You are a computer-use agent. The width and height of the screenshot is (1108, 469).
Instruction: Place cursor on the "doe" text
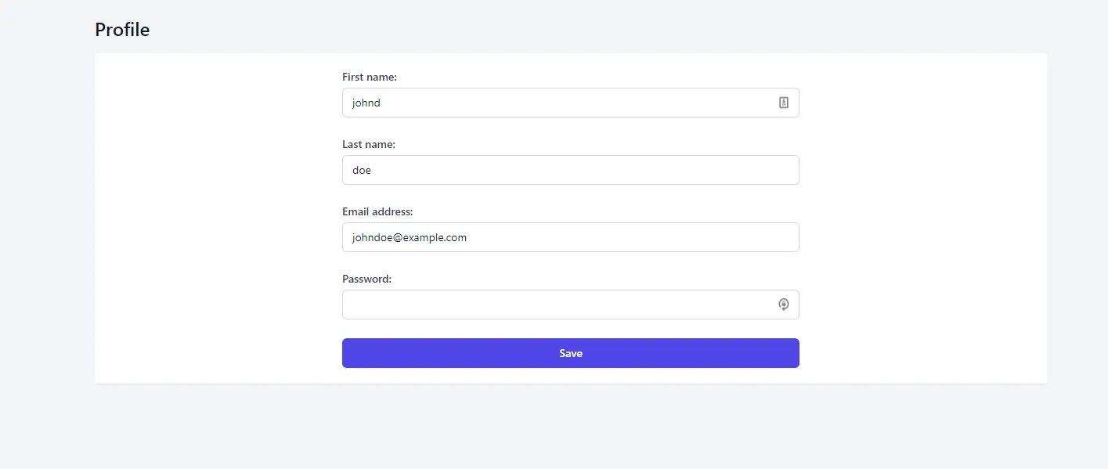click(362, 170)
